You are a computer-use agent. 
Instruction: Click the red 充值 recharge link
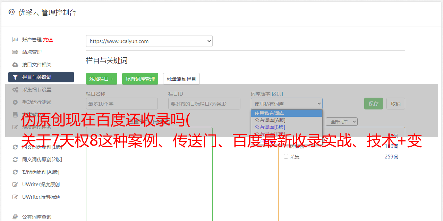[48, 40]
